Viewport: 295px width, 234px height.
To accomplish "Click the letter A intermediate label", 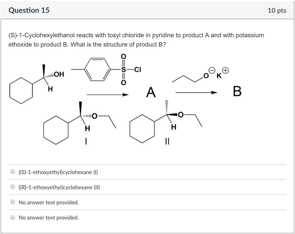I will point(151,92).
